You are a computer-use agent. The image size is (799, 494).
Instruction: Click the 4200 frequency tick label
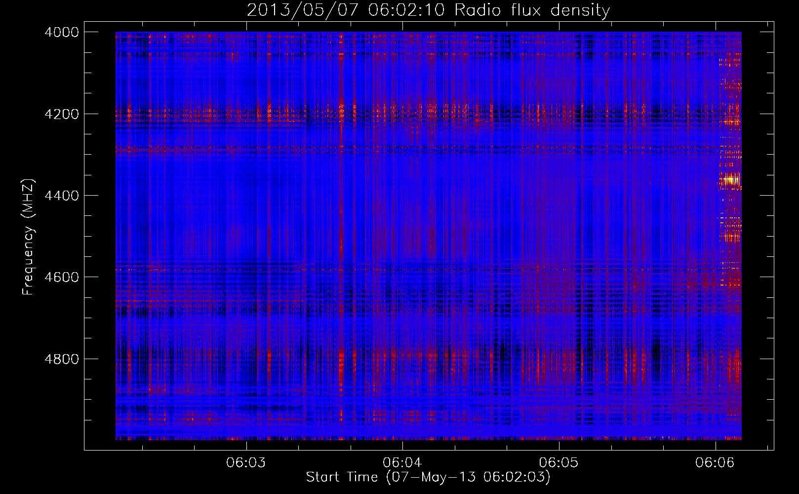tap(62, 114)
